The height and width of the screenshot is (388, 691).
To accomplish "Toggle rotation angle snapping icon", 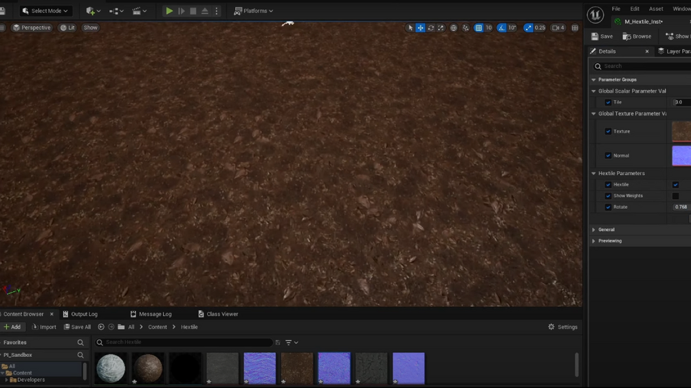I will tap(501, 27).
